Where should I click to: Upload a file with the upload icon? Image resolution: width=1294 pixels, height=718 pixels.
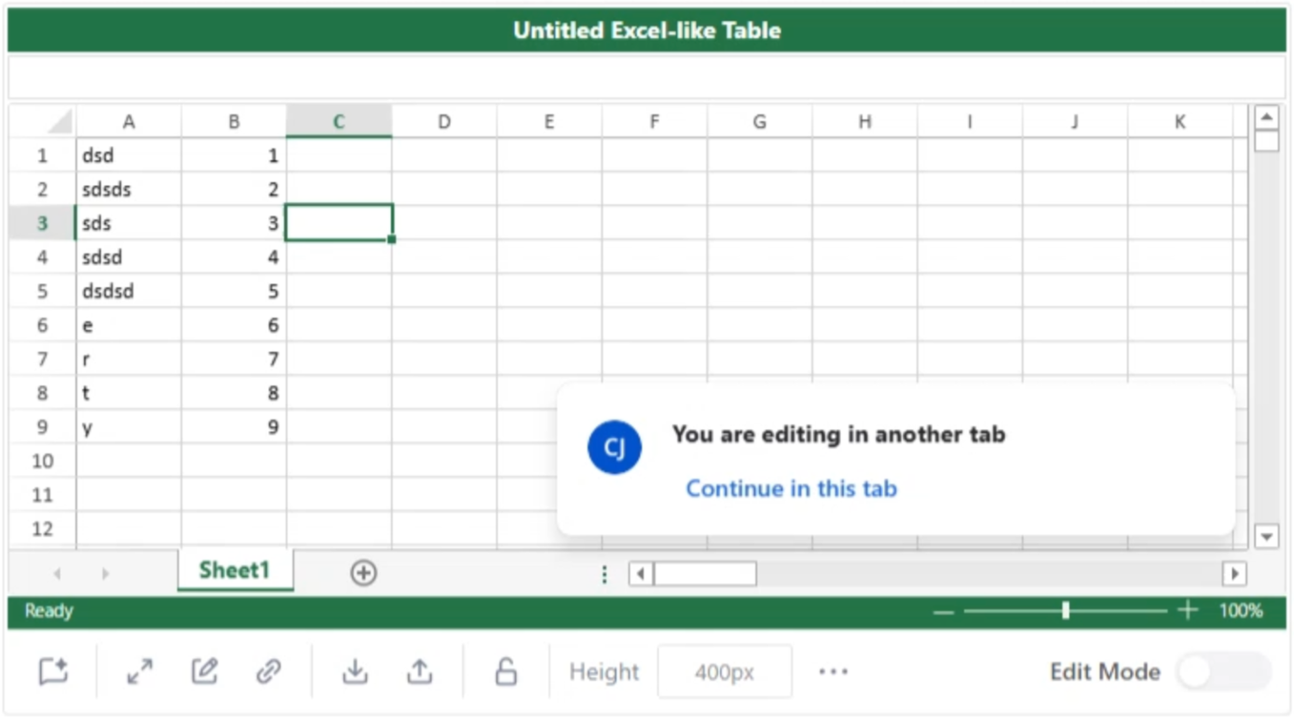[x=419, y=672]
